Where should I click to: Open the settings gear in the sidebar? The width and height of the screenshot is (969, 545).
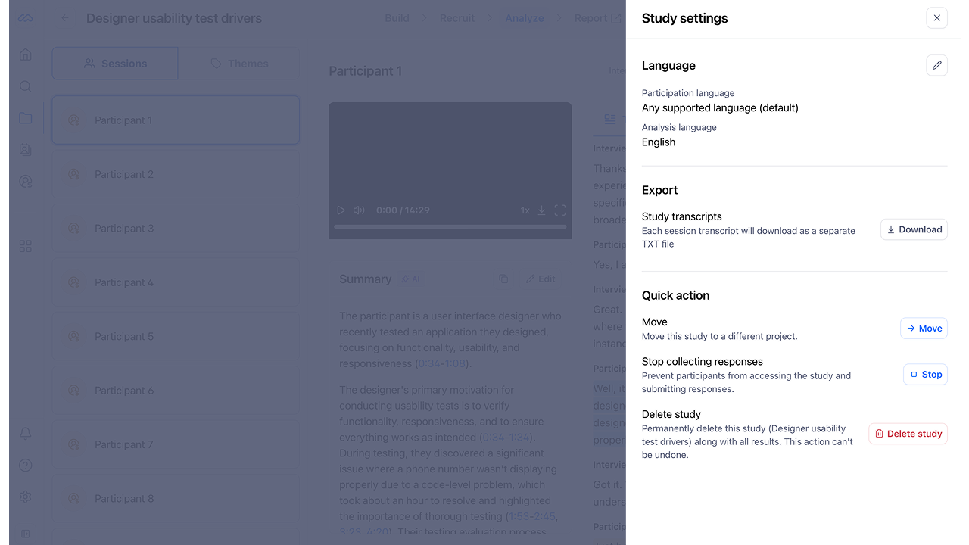tap(26, 497)
